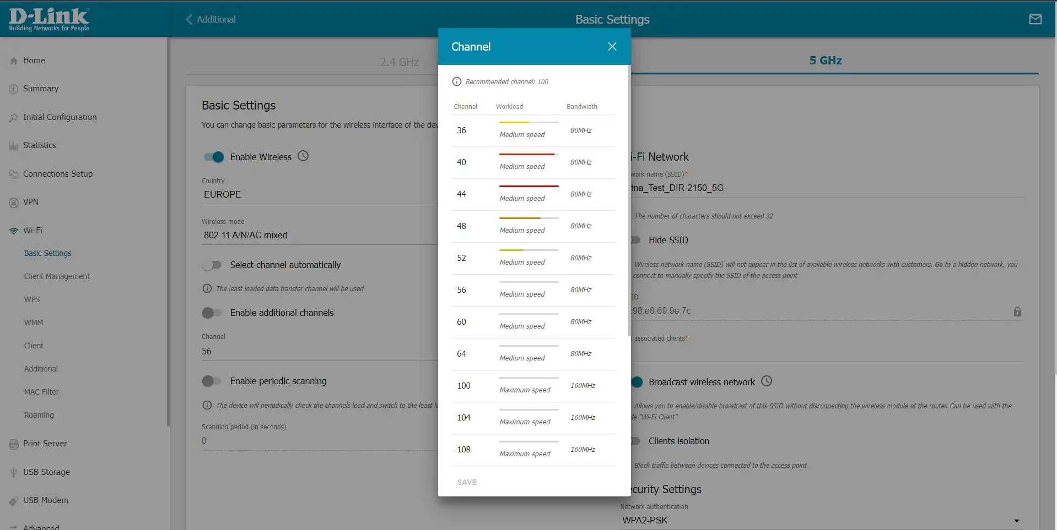Go back to Additional page link
Image resolution: width=1057 pixels, height=530 pixels.
[211, 19]
